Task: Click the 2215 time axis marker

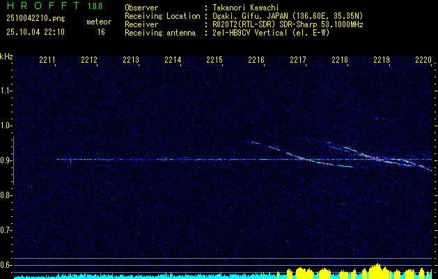Action: (x=214, y=60)
